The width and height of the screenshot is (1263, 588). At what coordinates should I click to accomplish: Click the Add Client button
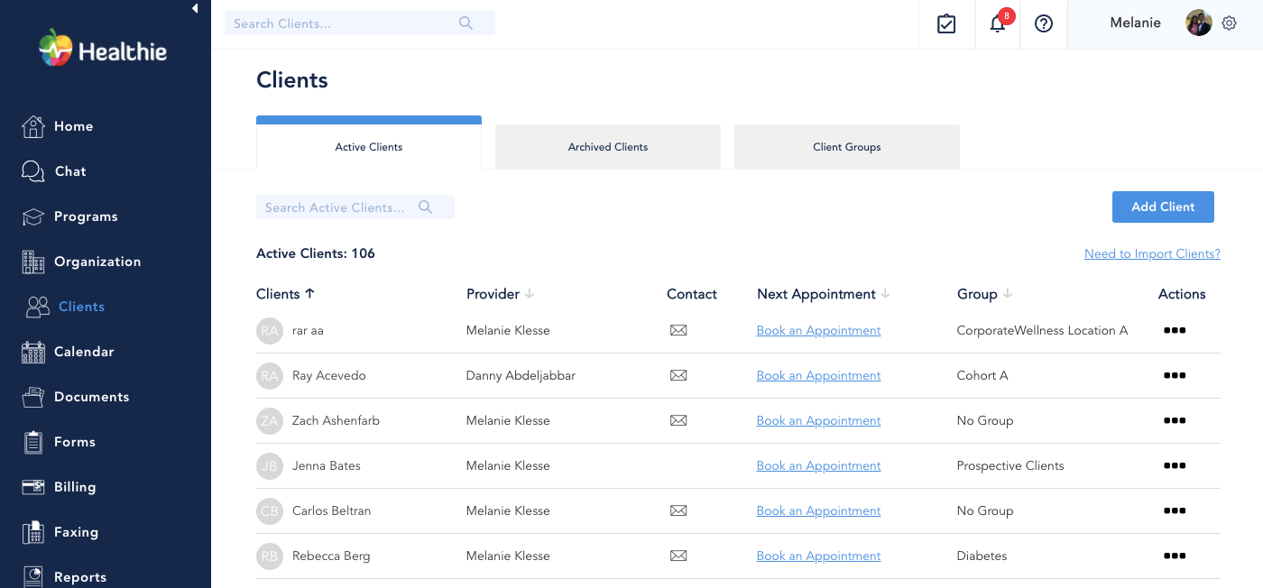tap(1163, 207)
